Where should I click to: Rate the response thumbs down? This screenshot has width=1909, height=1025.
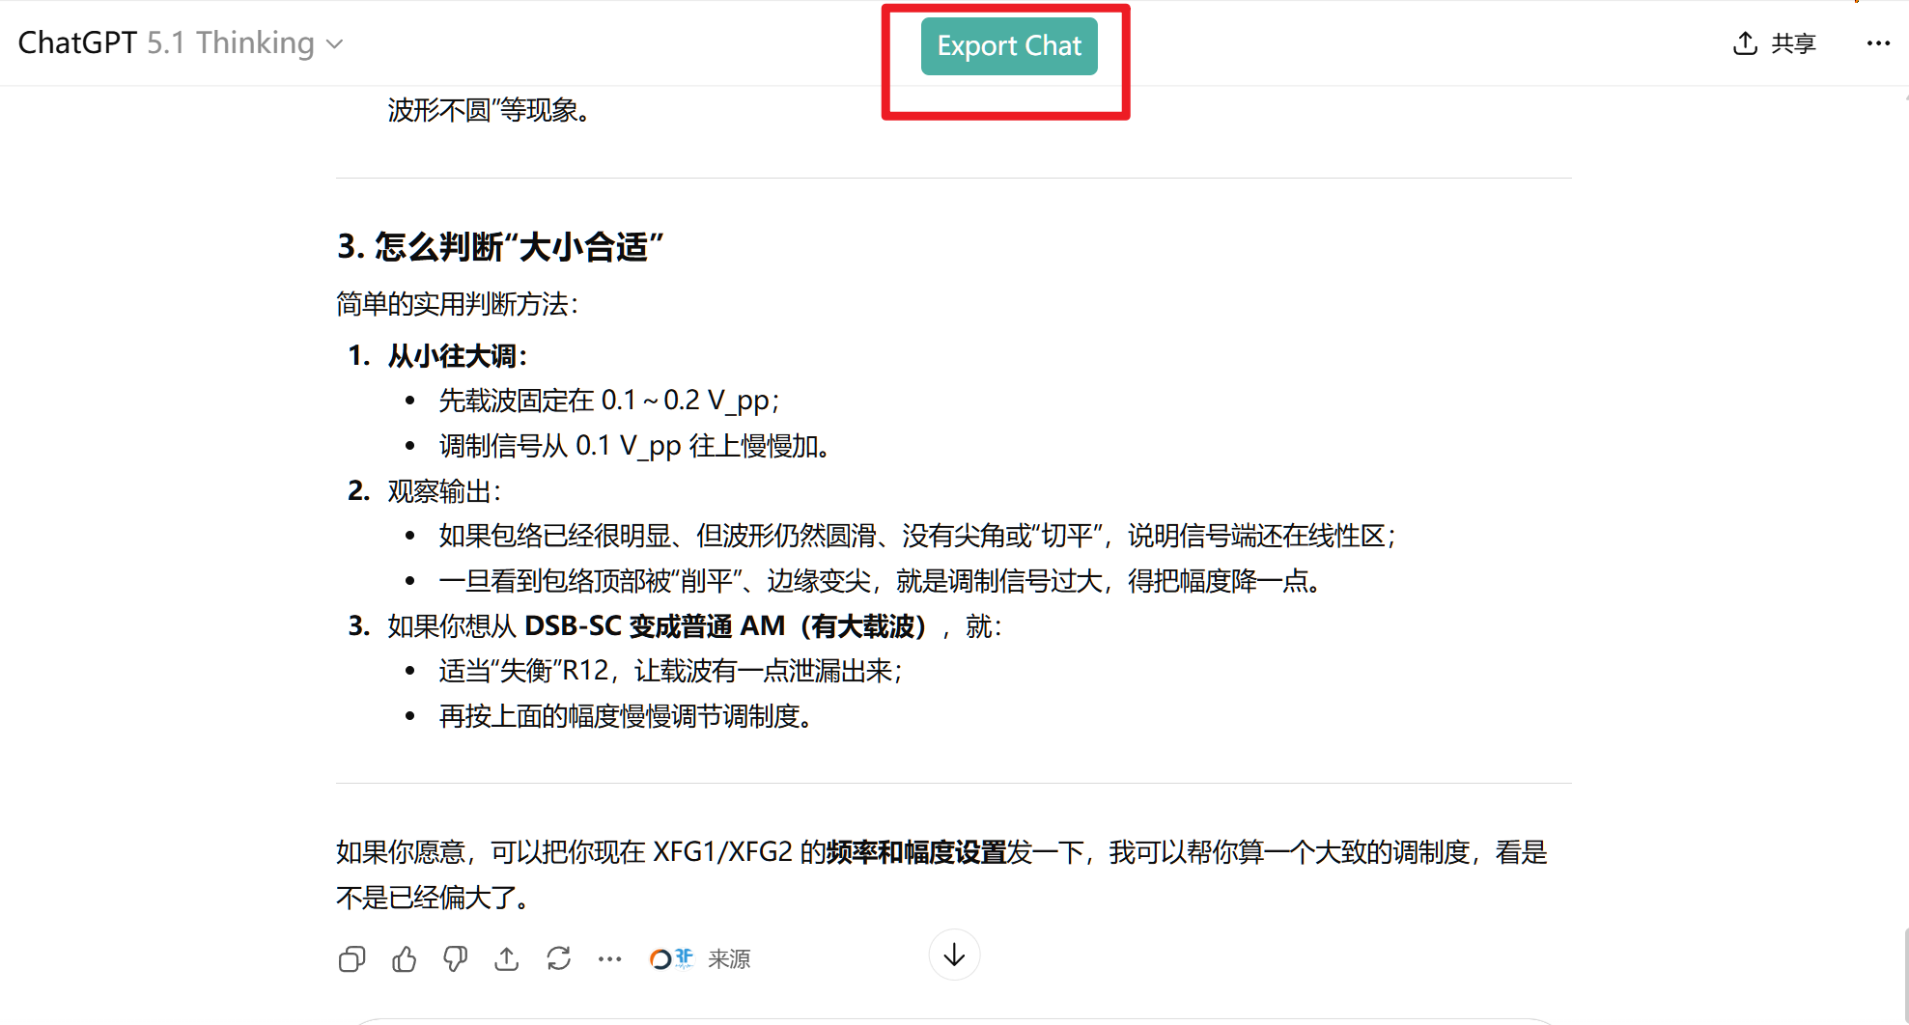pos(454,958)
